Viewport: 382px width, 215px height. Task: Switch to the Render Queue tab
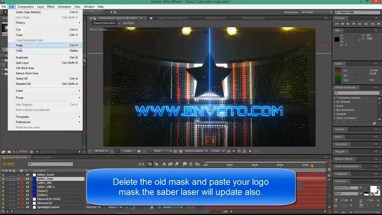[x=42, y=157]
